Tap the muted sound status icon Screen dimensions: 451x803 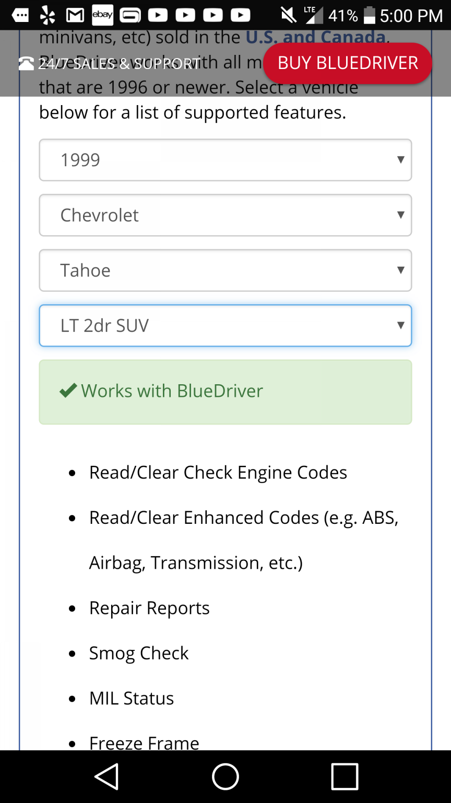[x=288, y=15]
